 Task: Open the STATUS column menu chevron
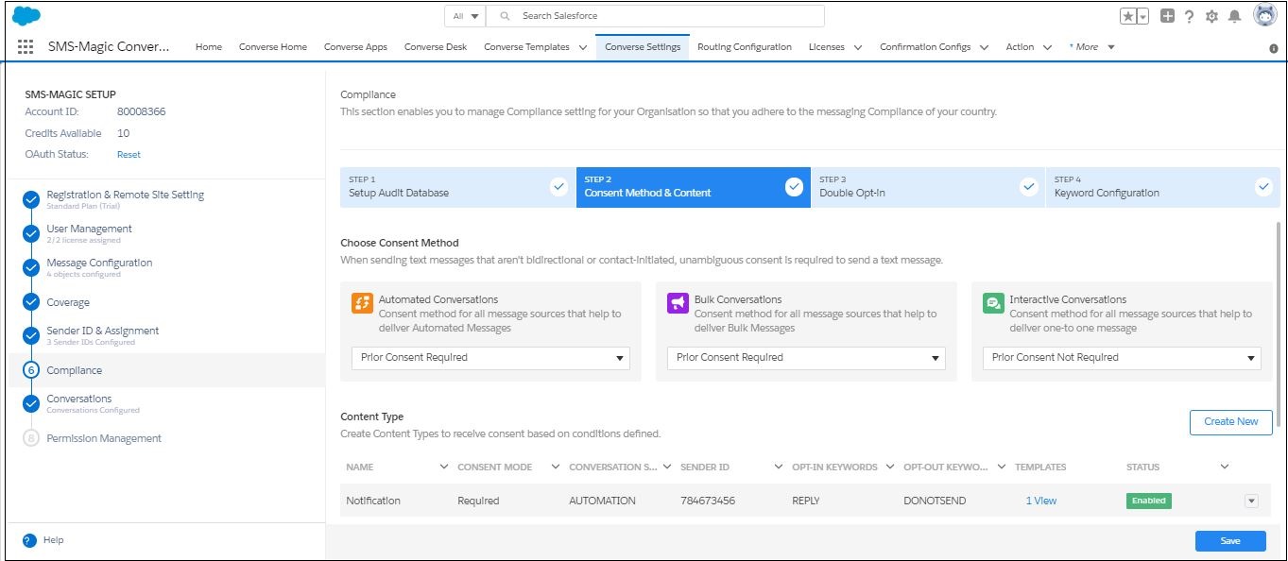click(x=1225, y=467)
